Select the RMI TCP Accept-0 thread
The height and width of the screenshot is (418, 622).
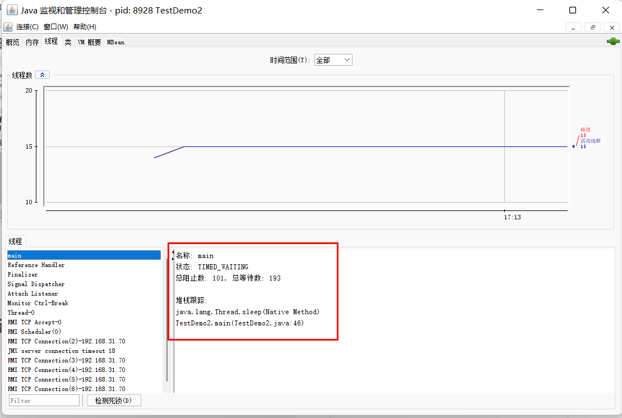84,322
